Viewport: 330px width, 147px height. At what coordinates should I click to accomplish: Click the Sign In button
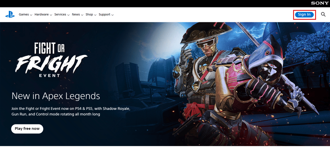[x=304, y=15]
